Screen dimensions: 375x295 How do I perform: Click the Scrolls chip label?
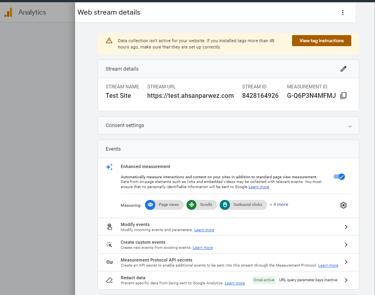(x=206, y=205)
